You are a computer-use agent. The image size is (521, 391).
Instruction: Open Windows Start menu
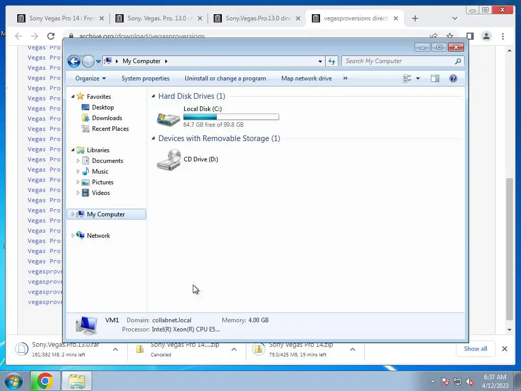(x=13, y=381)
